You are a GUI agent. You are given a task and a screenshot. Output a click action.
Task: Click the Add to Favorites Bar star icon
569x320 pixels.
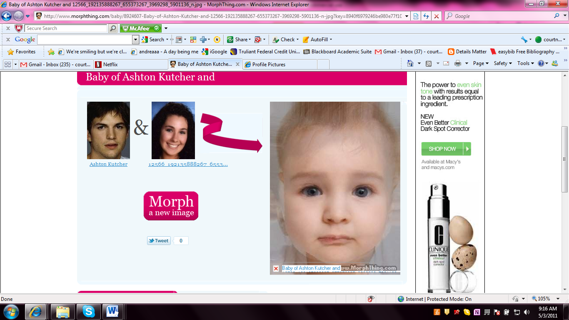[51, 52]
